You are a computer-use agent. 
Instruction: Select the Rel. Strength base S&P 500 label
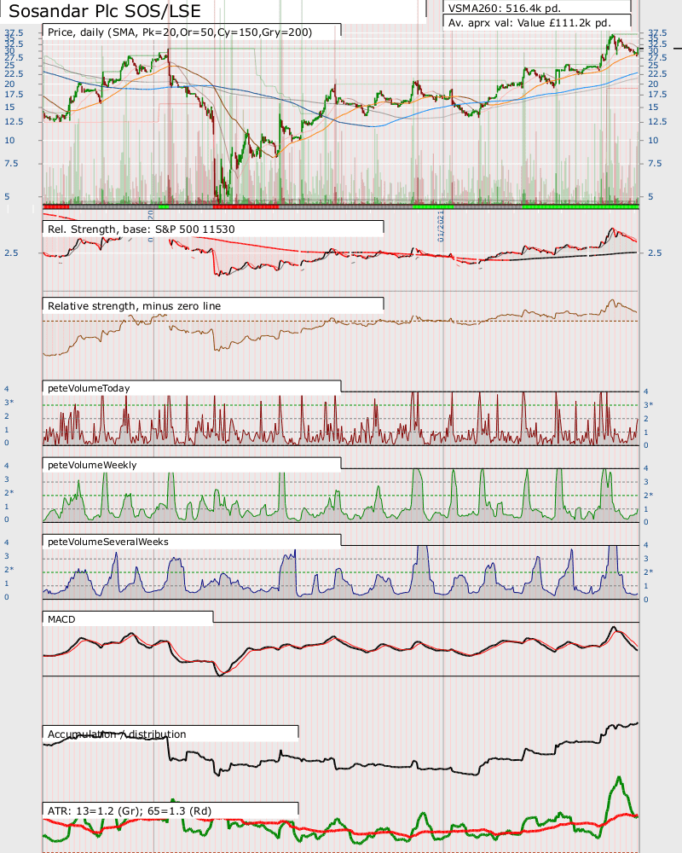141,229
